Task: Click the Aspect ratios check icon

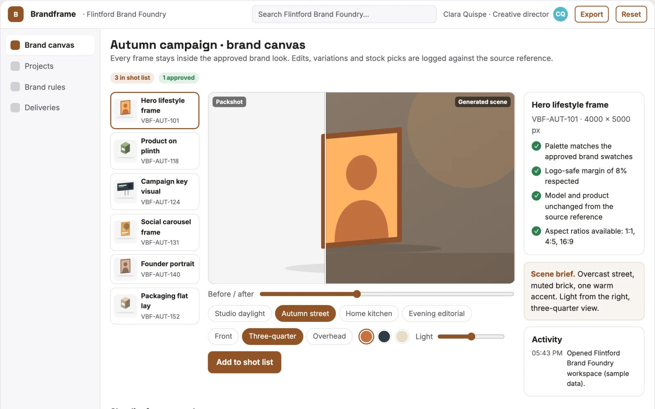Action: pyautogui.click(x=536, y=231)
